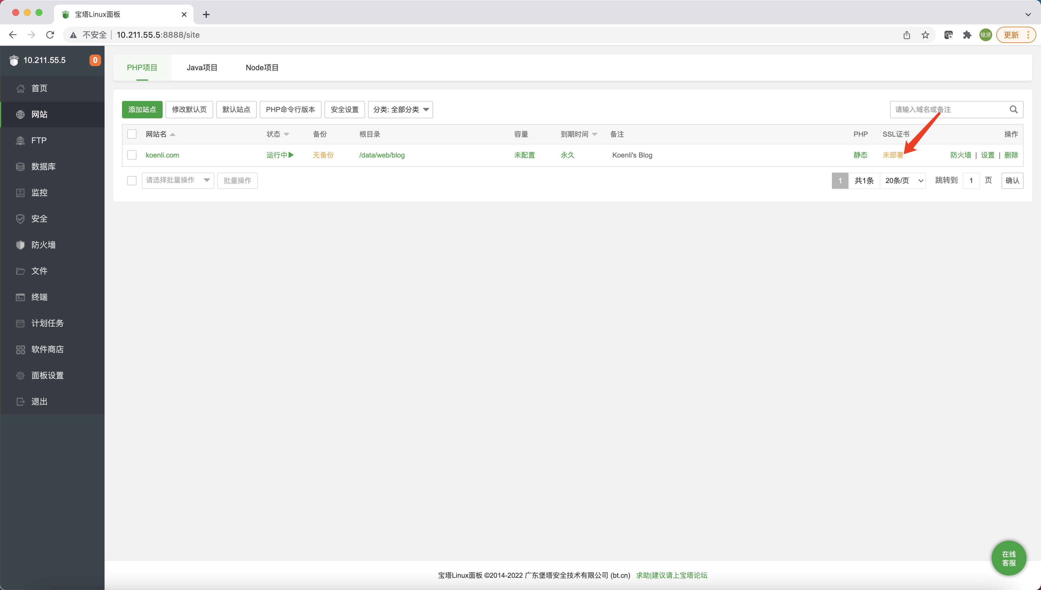1041x590 pixels.
Task: Open the koenli.com site link
Action: [x=162, y=155]
